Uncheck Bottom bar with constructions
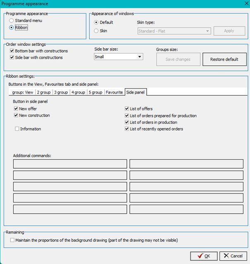The image size is (250, 264). coord(12,51)
